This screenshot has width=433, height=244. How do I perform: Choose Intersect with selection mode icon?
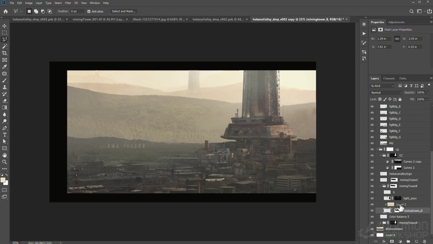50,11
